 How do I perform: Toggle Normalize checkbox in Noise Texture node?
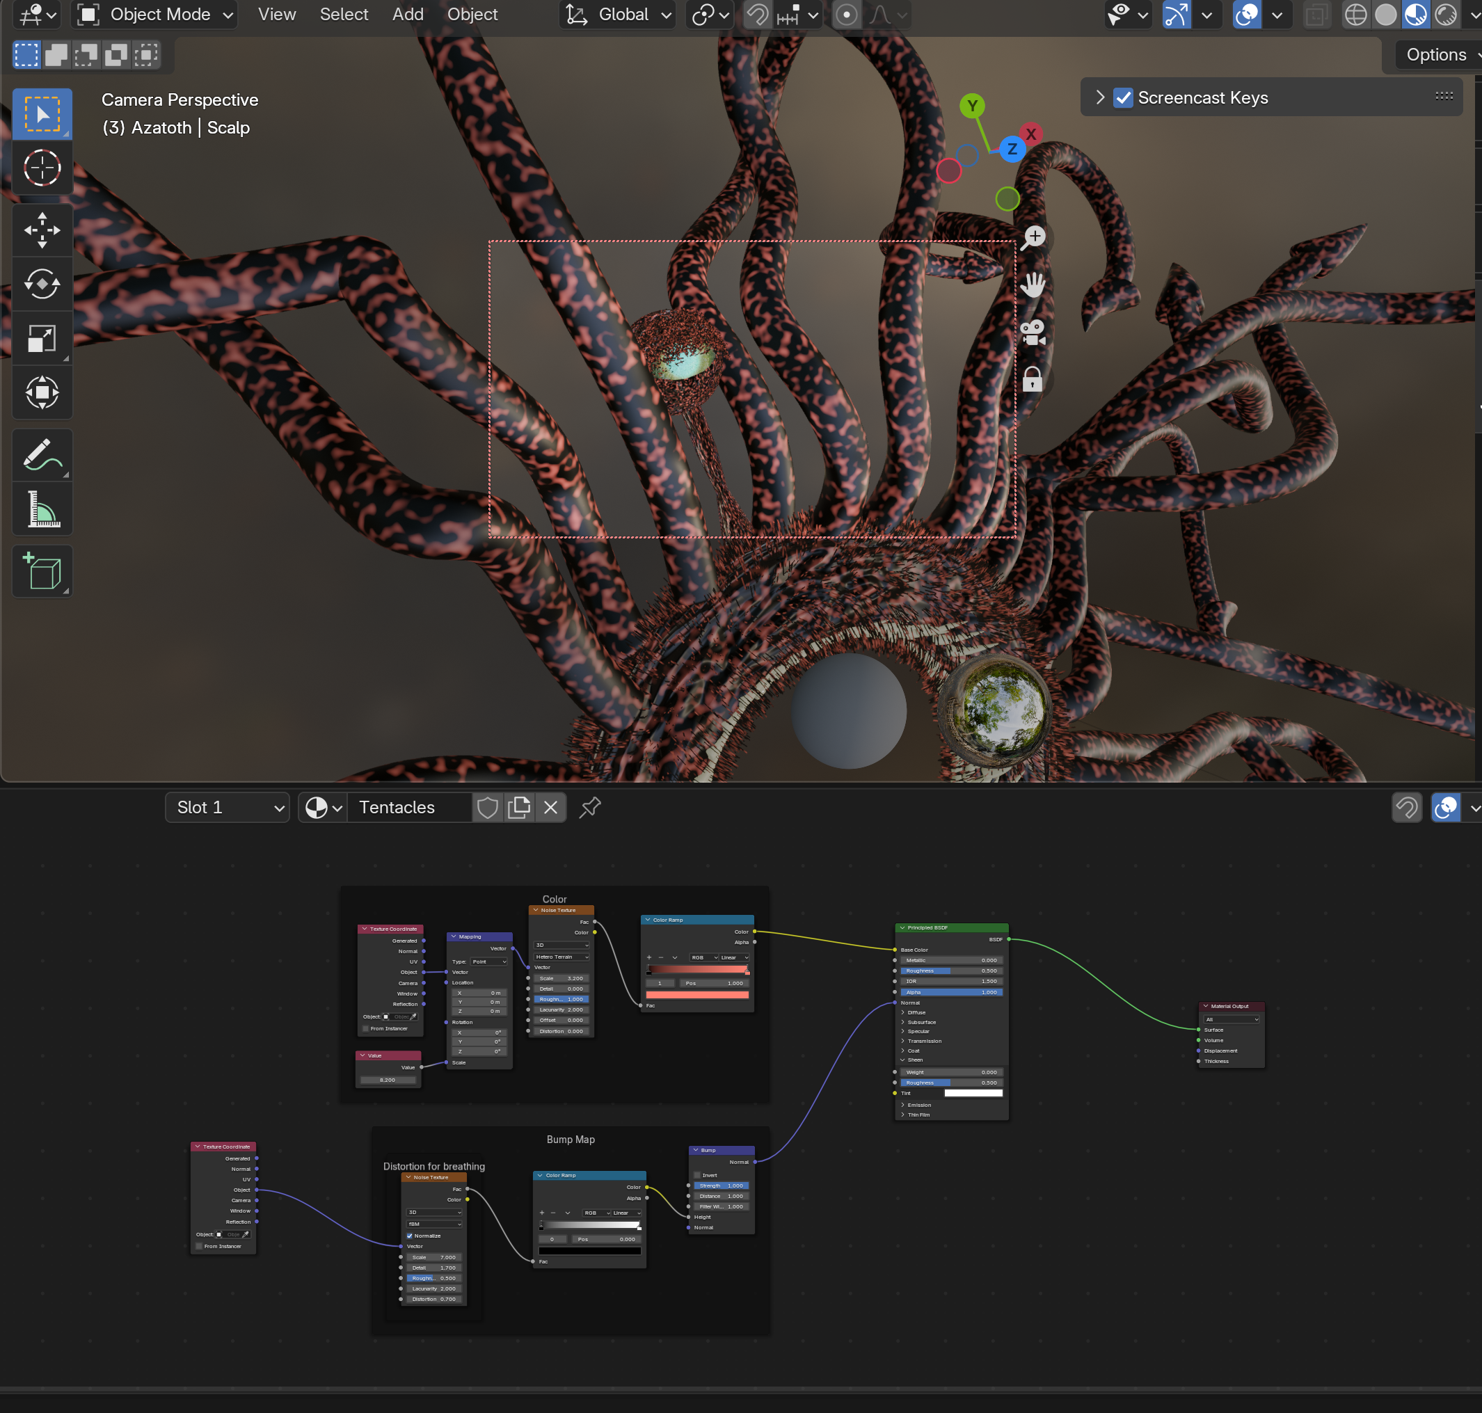[410, 1236]
